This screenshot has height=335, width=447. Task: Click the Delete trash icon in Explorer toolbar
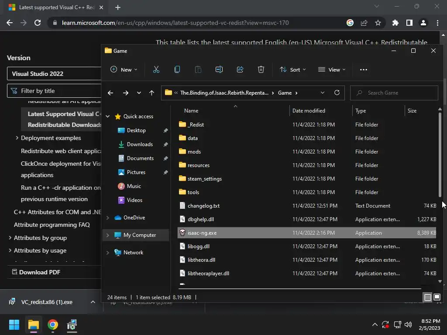(261, 69)
